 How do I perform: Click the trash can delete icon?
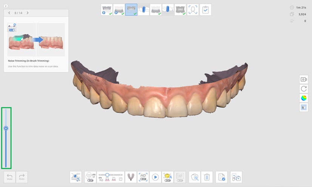click(207, 177)
